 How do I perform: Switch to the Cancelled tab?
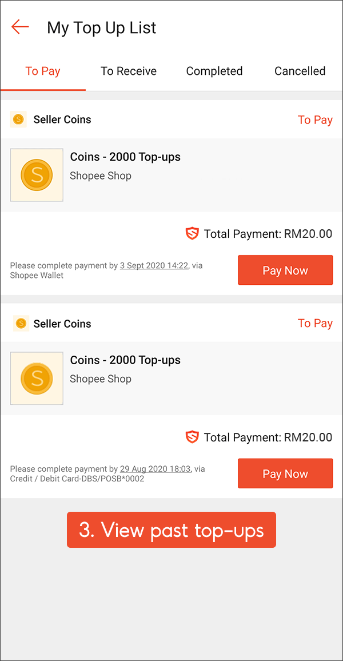tap(300, 71)
